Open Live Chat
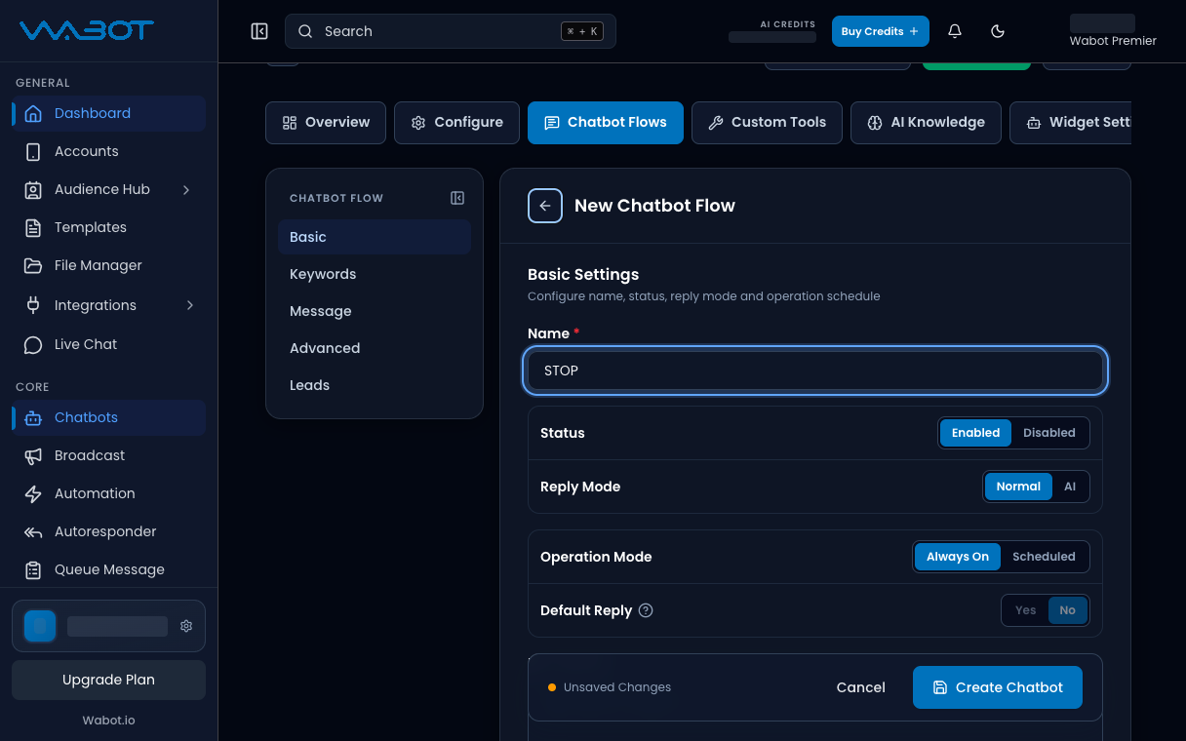This screenshot has height=741, width=1186. point(108,344)
